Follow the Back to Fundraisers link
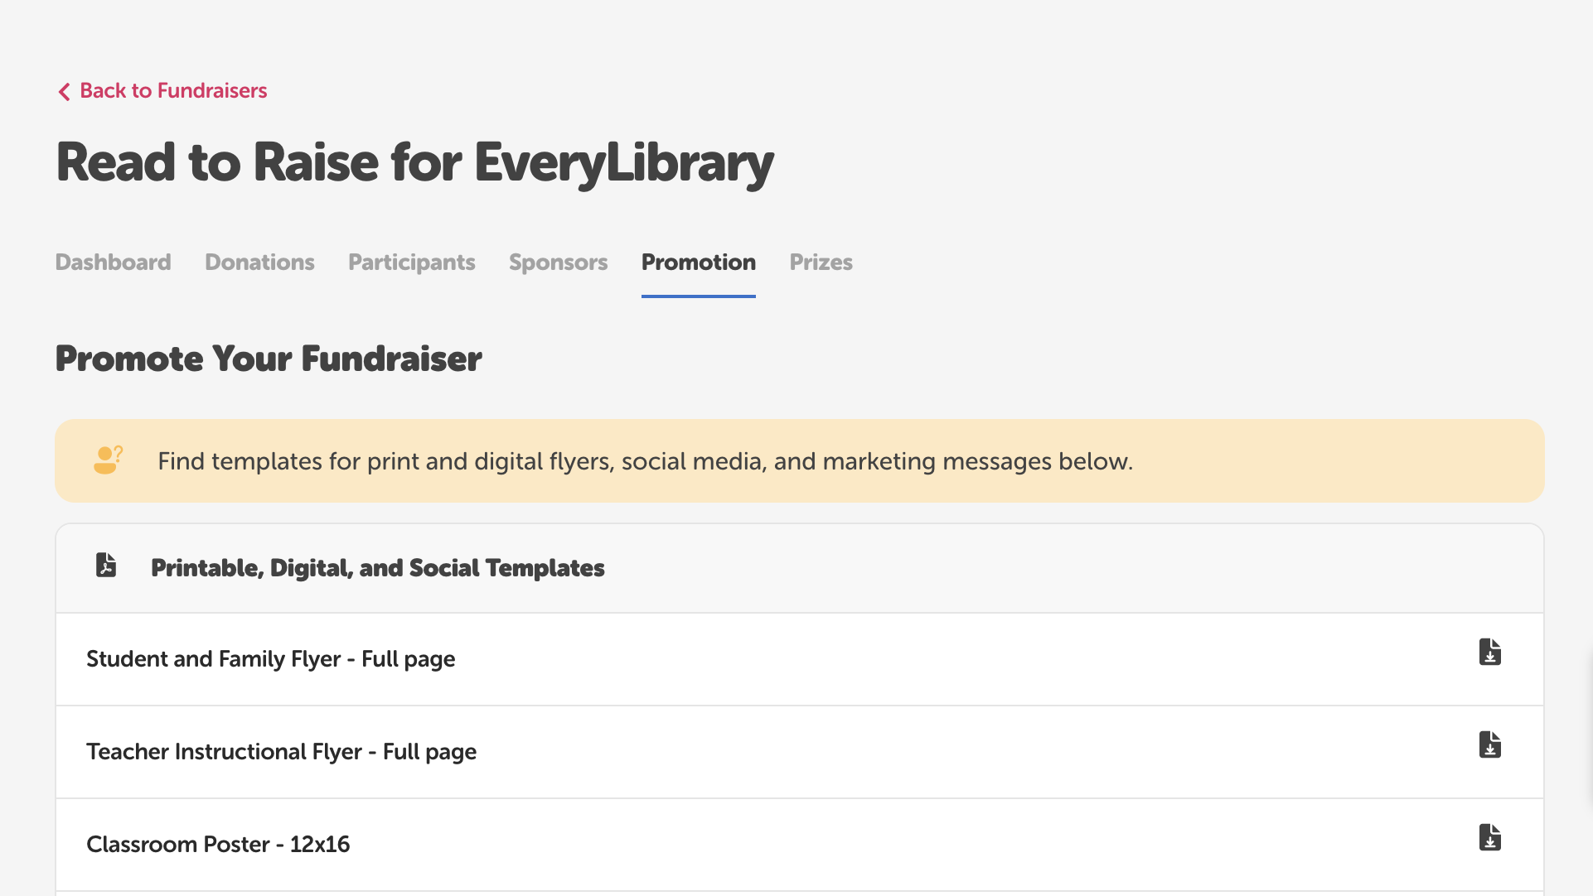 pyautogui.click(x=172, y=91)
